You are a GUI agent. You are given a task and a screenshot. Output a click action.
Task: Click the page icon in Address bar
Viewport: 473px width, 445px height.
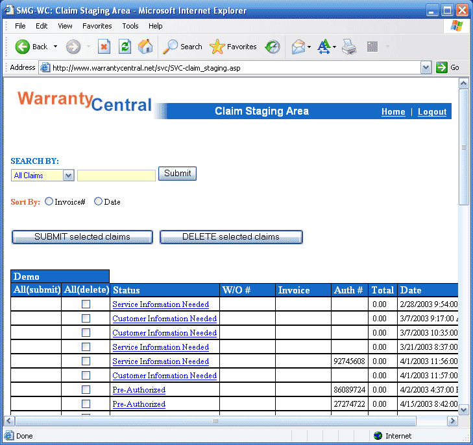(x=45, y=67)
